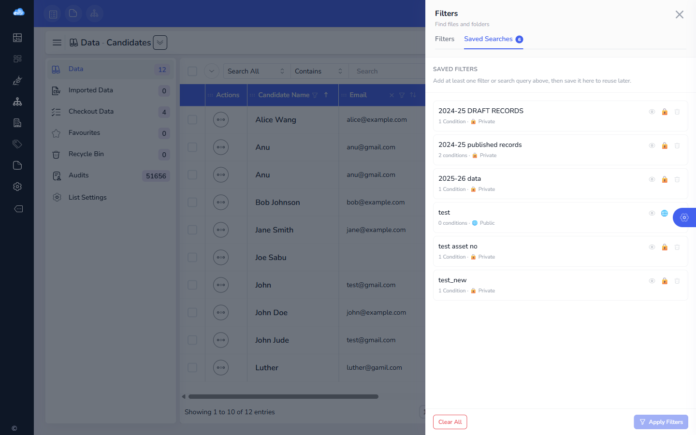Open the calendar dashboard icon in left sidebar
This screenshot has height=435, width=696.
tap(17, 38)
